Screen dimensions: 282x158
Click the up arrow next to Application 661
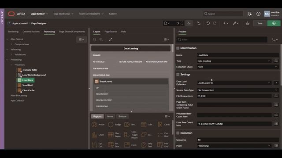(x=9, y=23)
